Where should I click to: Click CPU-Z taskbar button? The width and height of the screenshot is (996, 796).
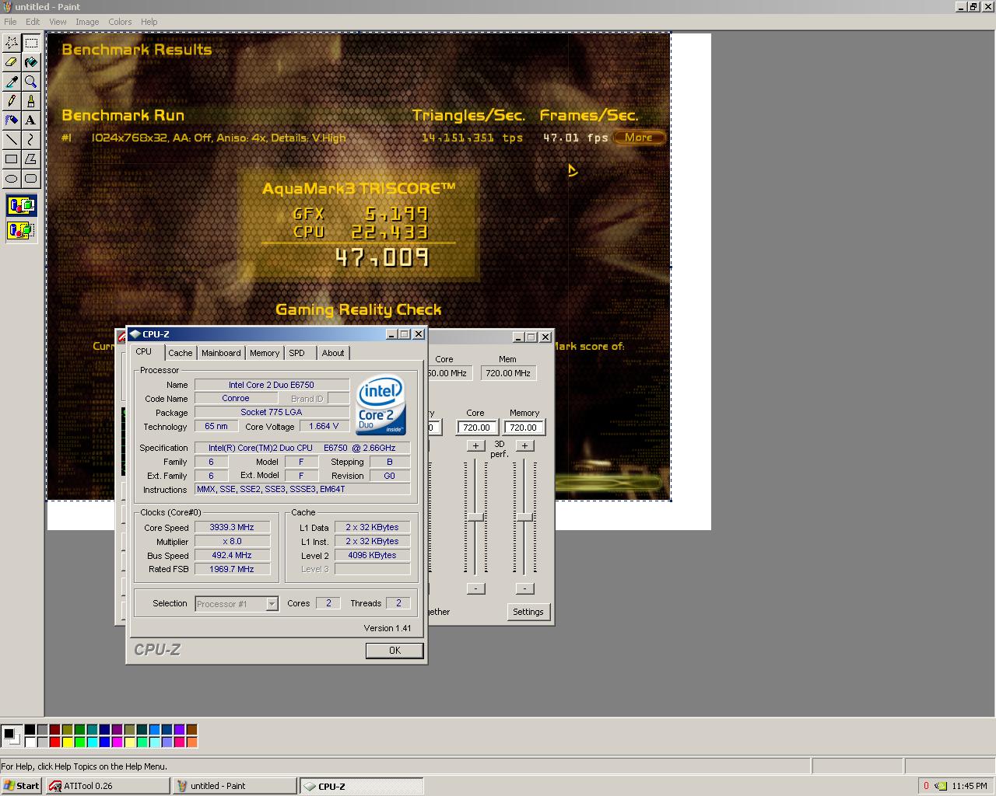click(362, 786)
